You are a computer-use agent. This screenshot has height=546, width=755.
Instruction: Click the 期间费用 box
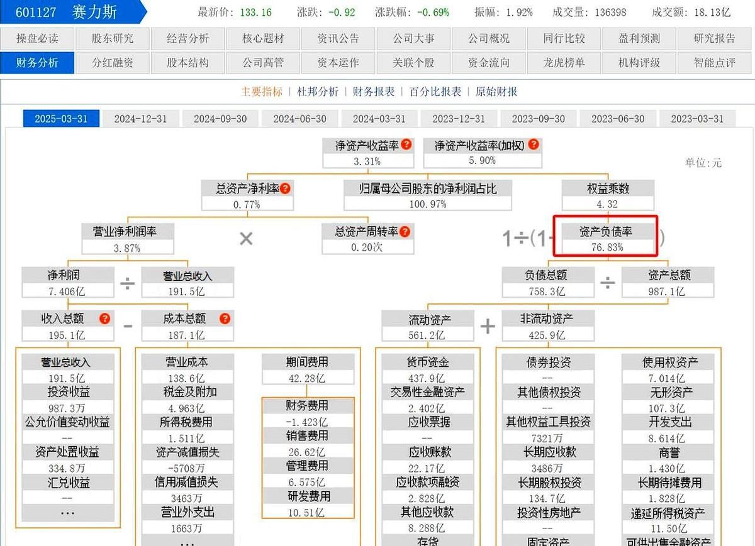[308, 369]
